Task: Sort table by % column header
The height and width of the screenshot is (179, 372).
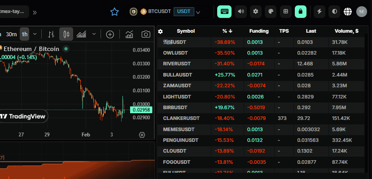Action: pos(228,31)
